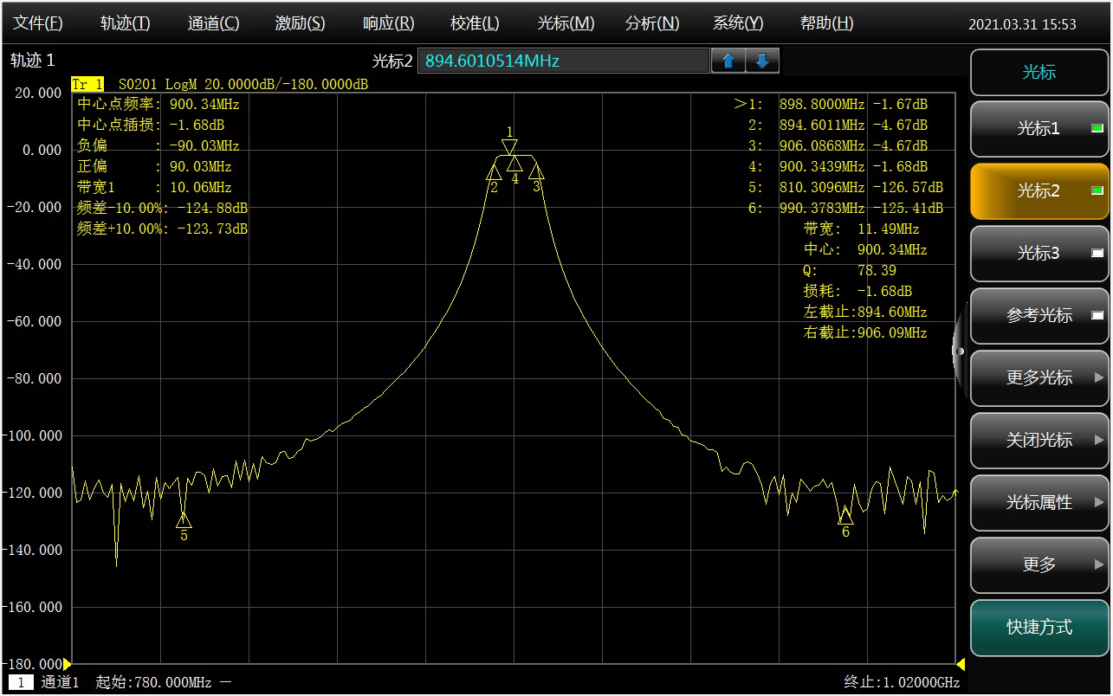Click the side panel collapse handle
Screen dimensions: 1113x696
point(960,351)
